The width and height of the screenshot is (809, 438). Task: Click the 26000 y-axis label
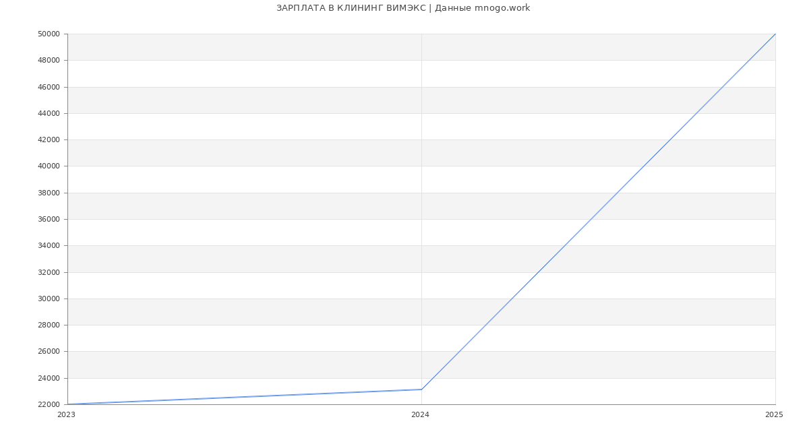49,352
